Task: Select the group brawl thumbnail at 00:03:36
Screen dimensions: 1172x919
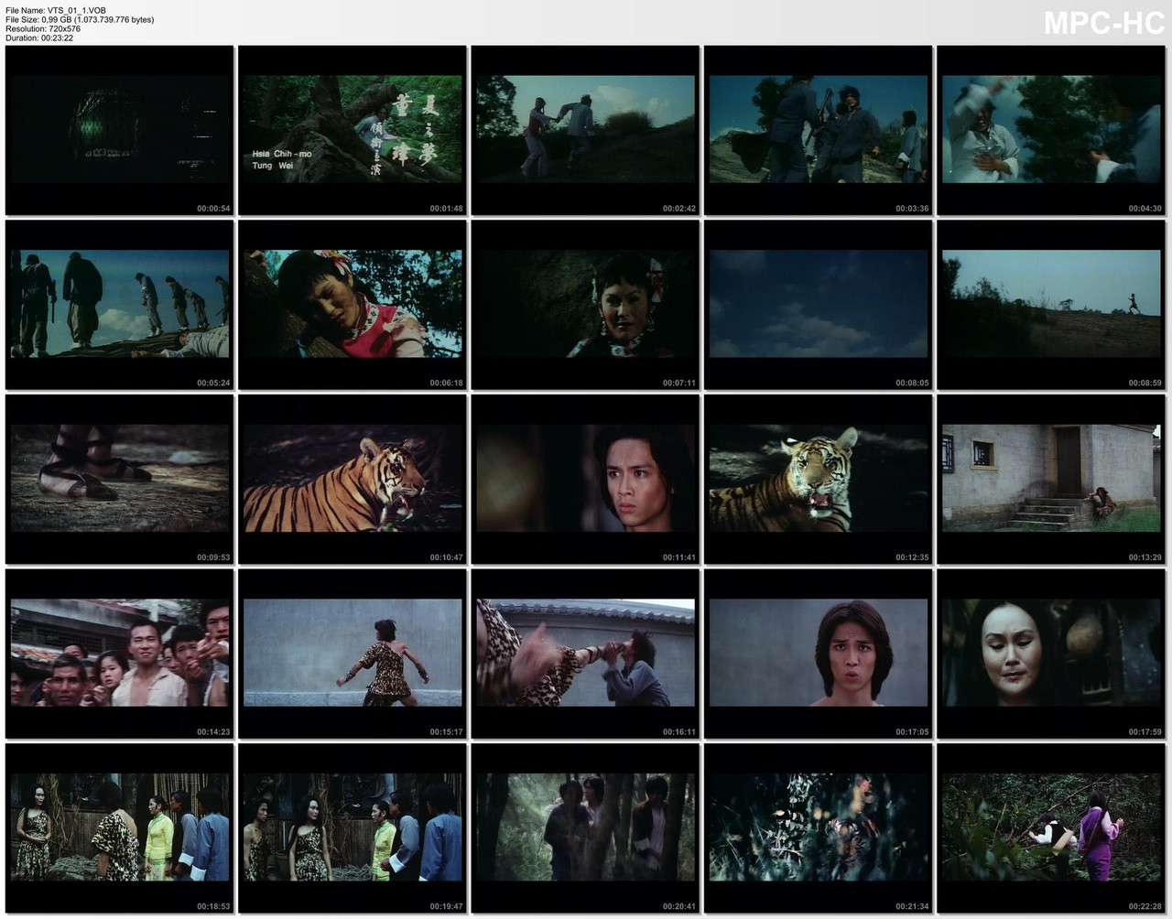Action: click(x=819, y=130)
